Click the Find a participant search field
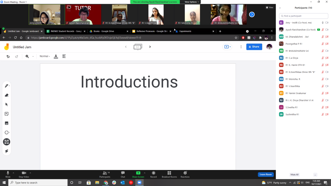Viewport: 331px width, 186px height. [x=304, y=16]
